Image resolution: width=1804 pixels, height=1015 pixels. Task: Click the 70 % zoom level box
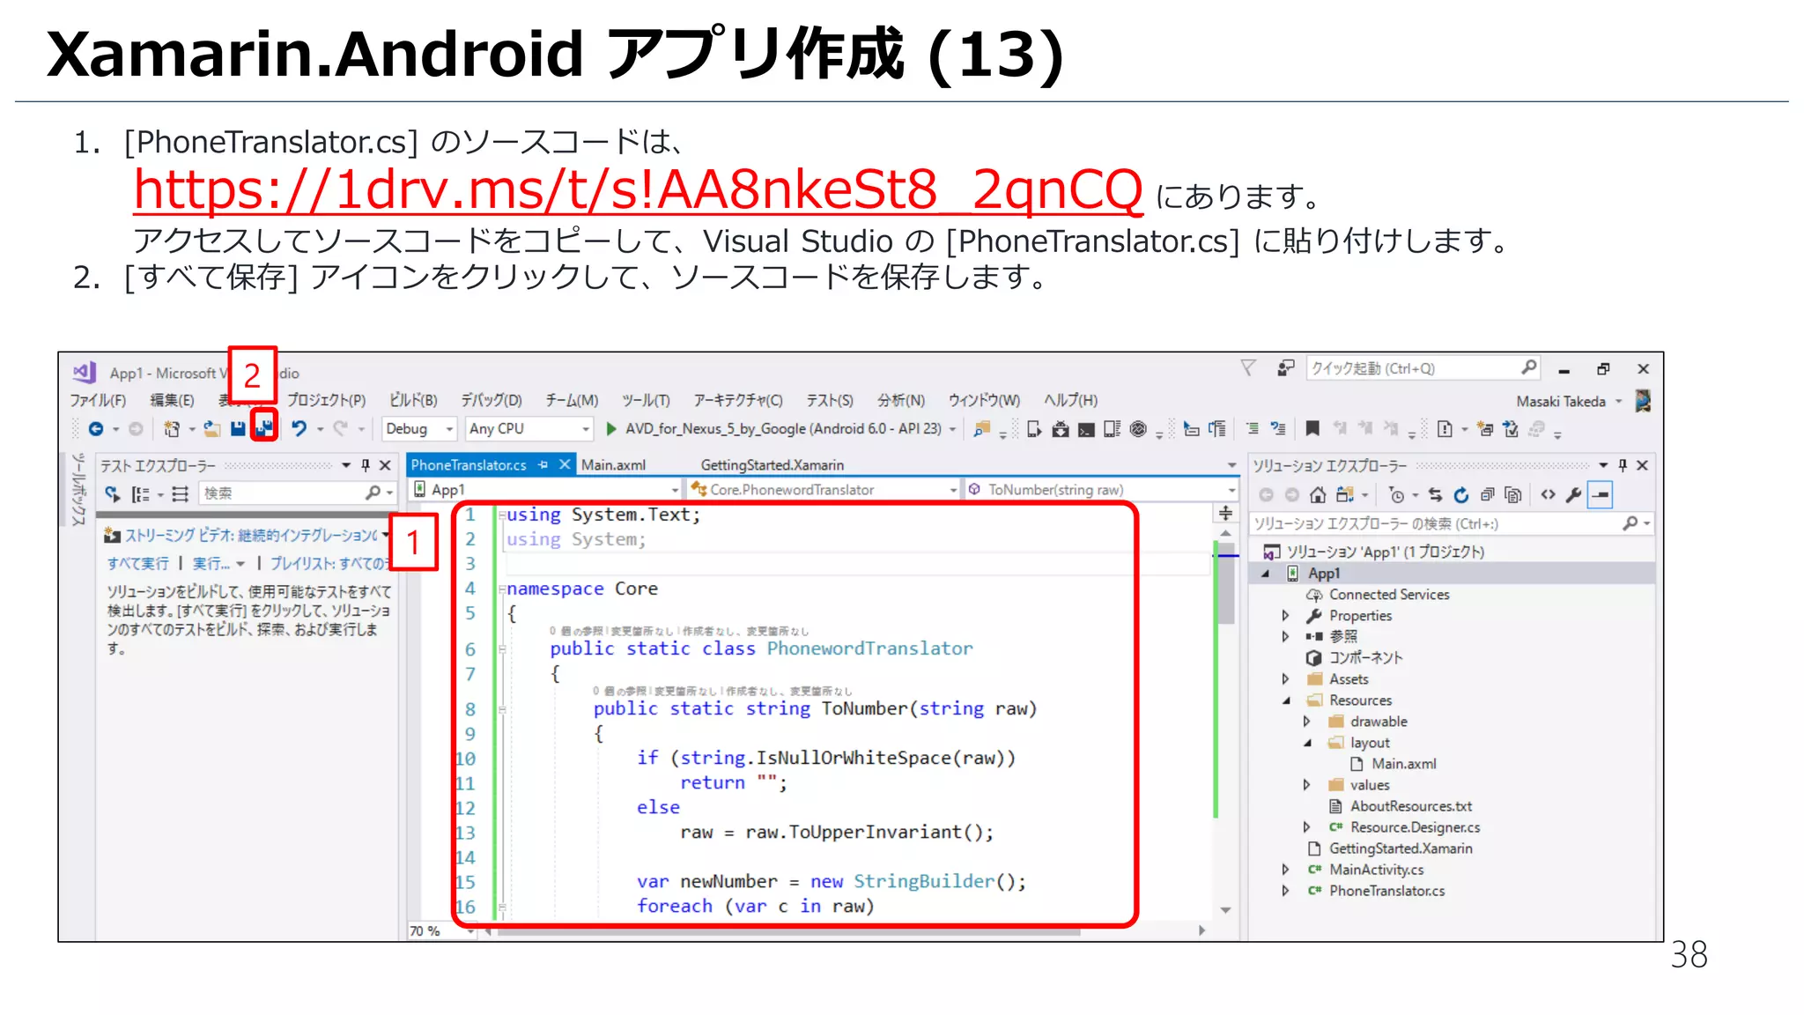pos(440,930)
